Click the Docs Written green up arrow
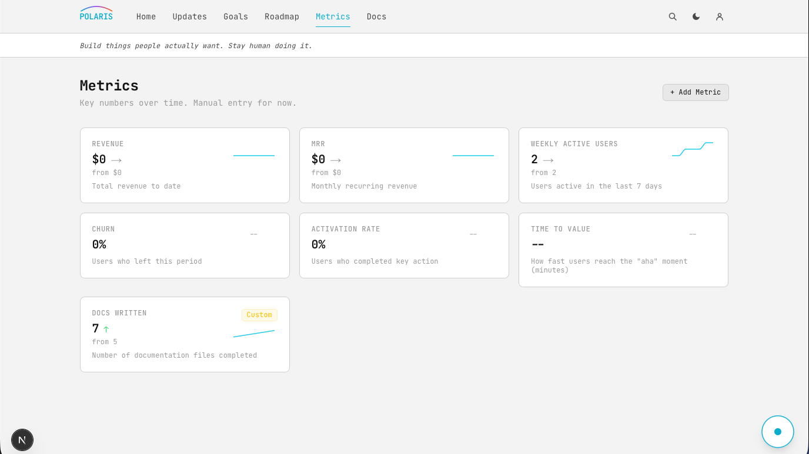 pos(106,329)
